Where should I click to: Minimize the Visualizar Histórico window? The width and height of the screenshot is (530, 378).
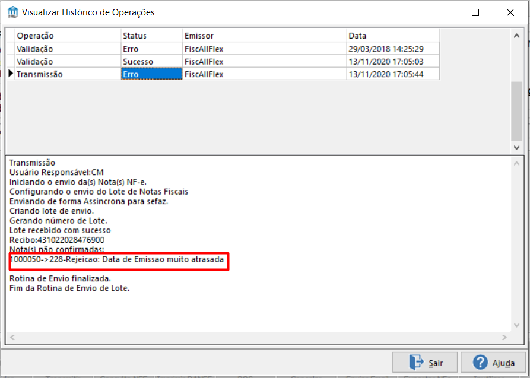441,12
